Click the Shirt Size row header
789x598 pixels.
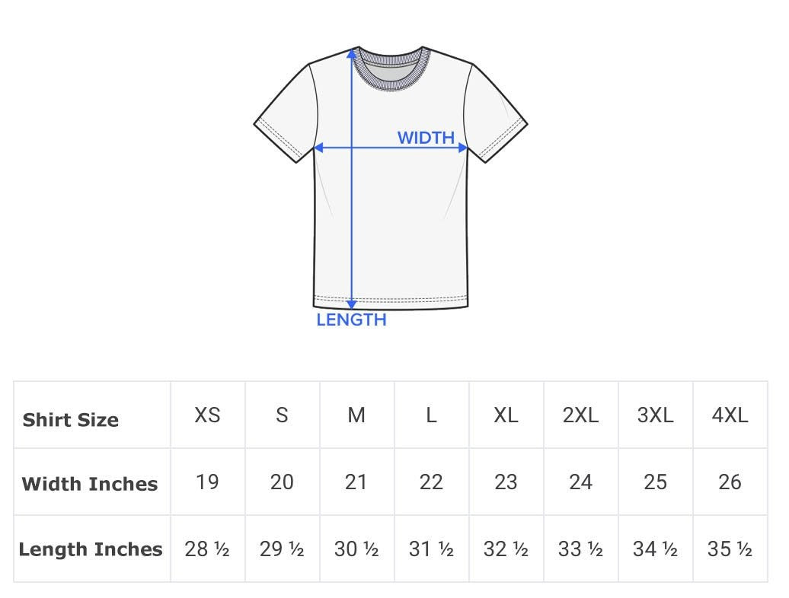point(71,420)
